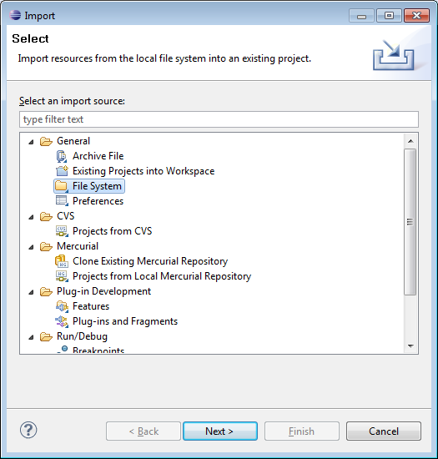Collapse the CVS tree category
This screenshot has height=459, width=438.
point(32,217)
